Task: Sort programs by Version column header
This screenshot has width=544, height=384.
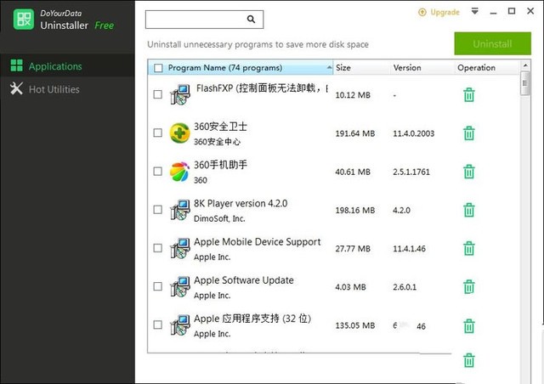Action: tap(407, 68)
